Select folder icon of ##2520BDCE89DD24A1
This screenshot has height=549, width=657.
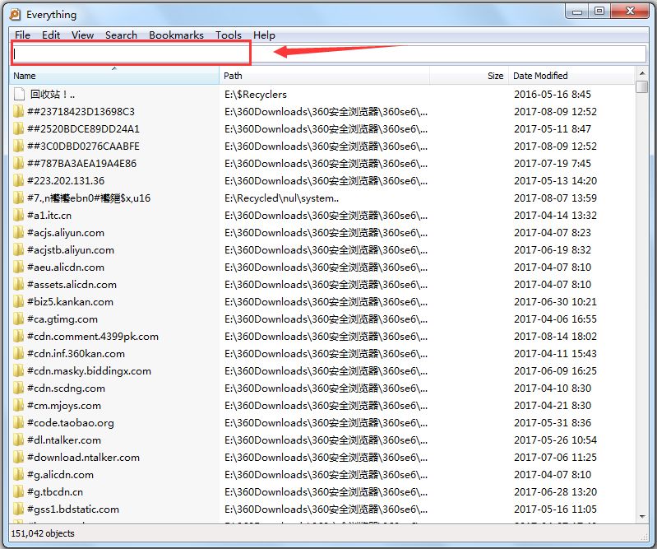coord(18,128)
